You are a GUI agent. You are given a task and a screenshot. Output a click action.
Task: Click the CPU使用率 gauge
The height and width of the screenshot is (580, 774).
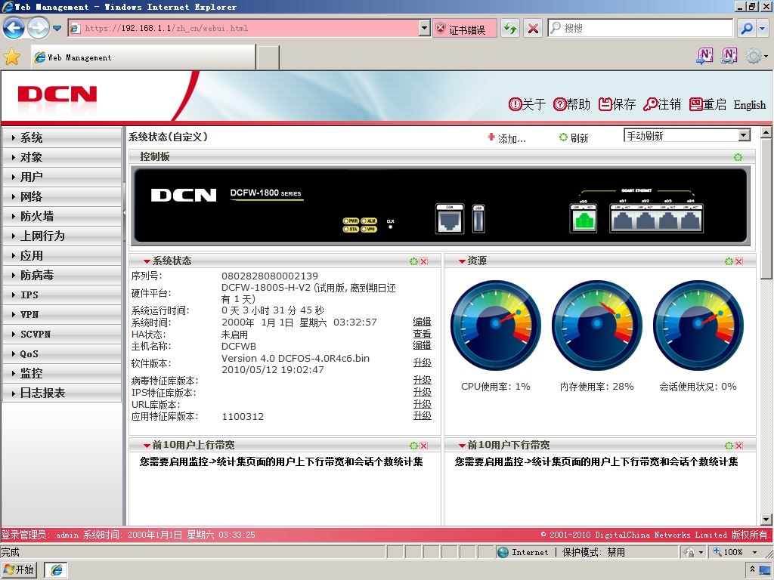click(x=496, y=325)
